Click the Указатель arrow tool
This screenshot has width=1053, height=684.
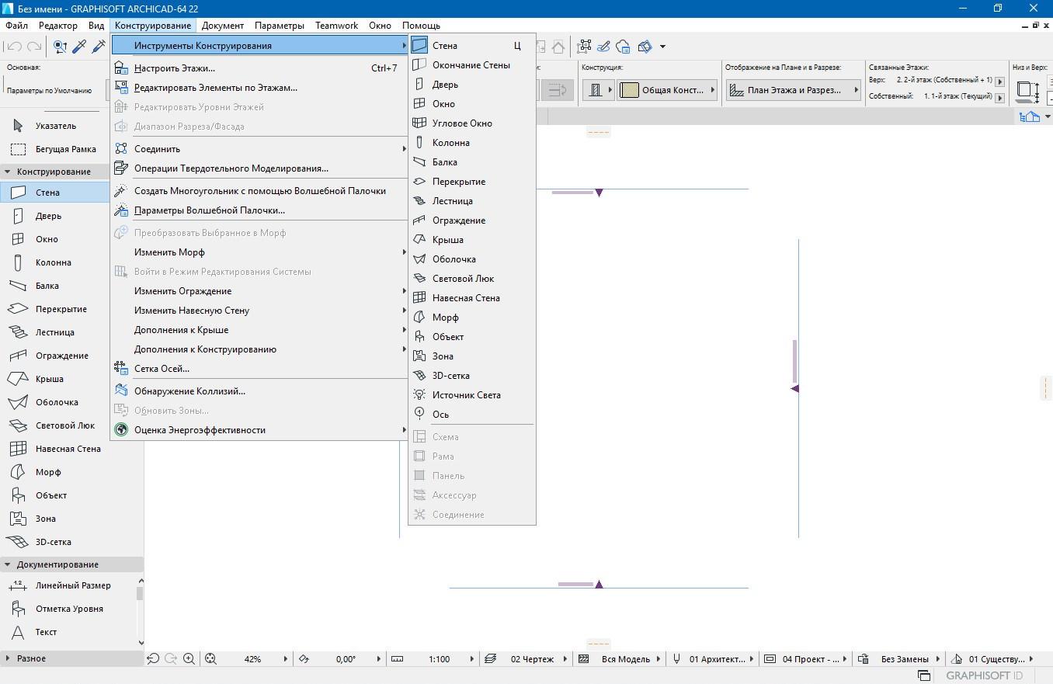pos(55,126)
